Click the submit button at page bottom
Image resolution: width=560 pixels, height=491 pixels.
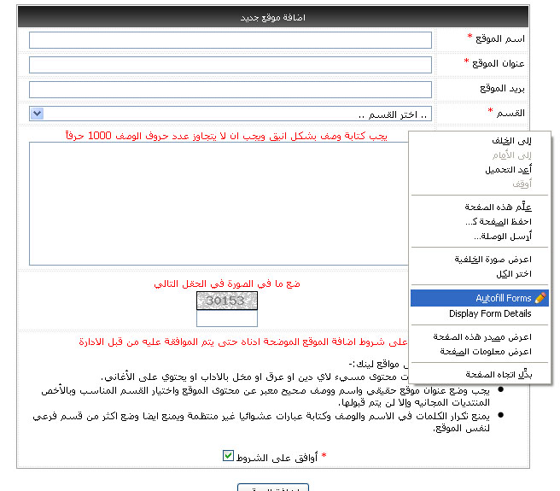pyautogui.click(x=273, y=488)
